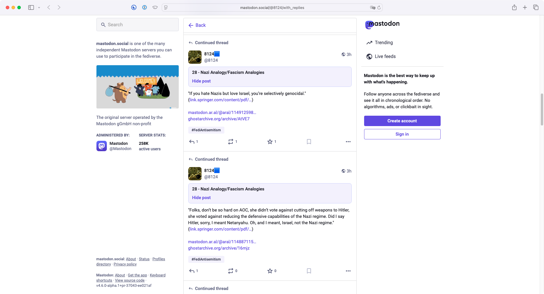
Task: Open the Mastodon logo home link
Action: click(x=382, y=25)
